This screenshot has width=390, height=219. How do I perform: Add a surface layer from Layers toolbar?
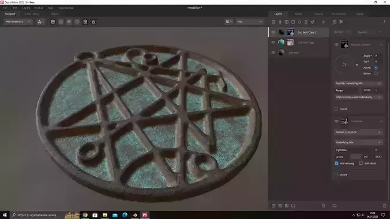[x=273, y=22]
